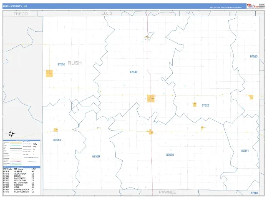
Task: Select ZIP label 67520 on map
Action: pos(205,105)
